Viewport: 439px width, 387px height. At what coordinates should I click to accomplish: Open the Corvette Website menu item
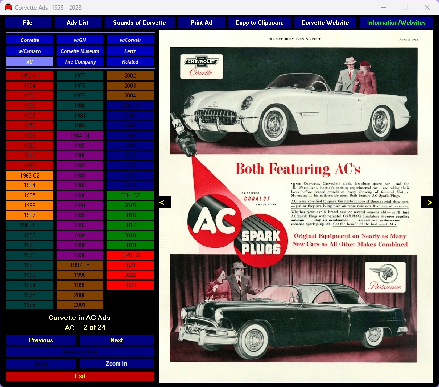tap(325, 23)
